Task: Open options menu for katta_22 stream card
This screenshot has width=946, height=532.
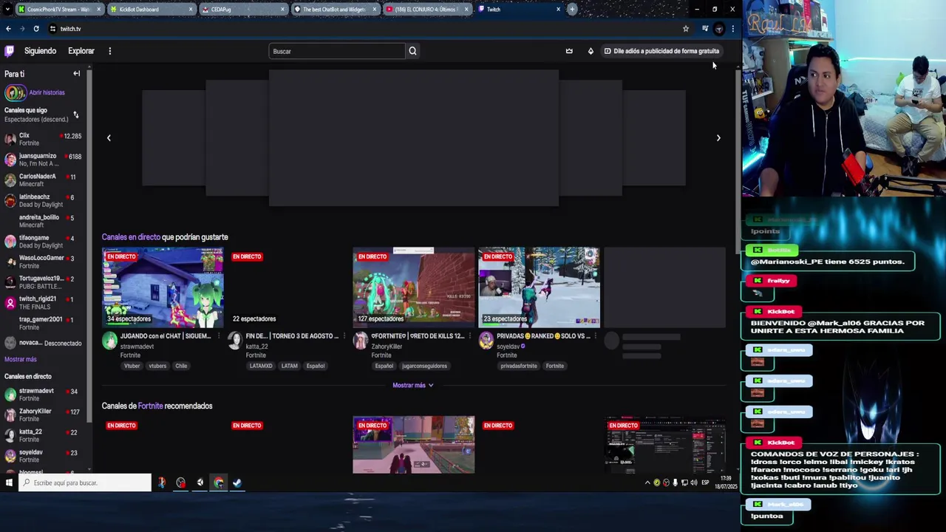Action: pyautogui.click(x=344, y=336)
